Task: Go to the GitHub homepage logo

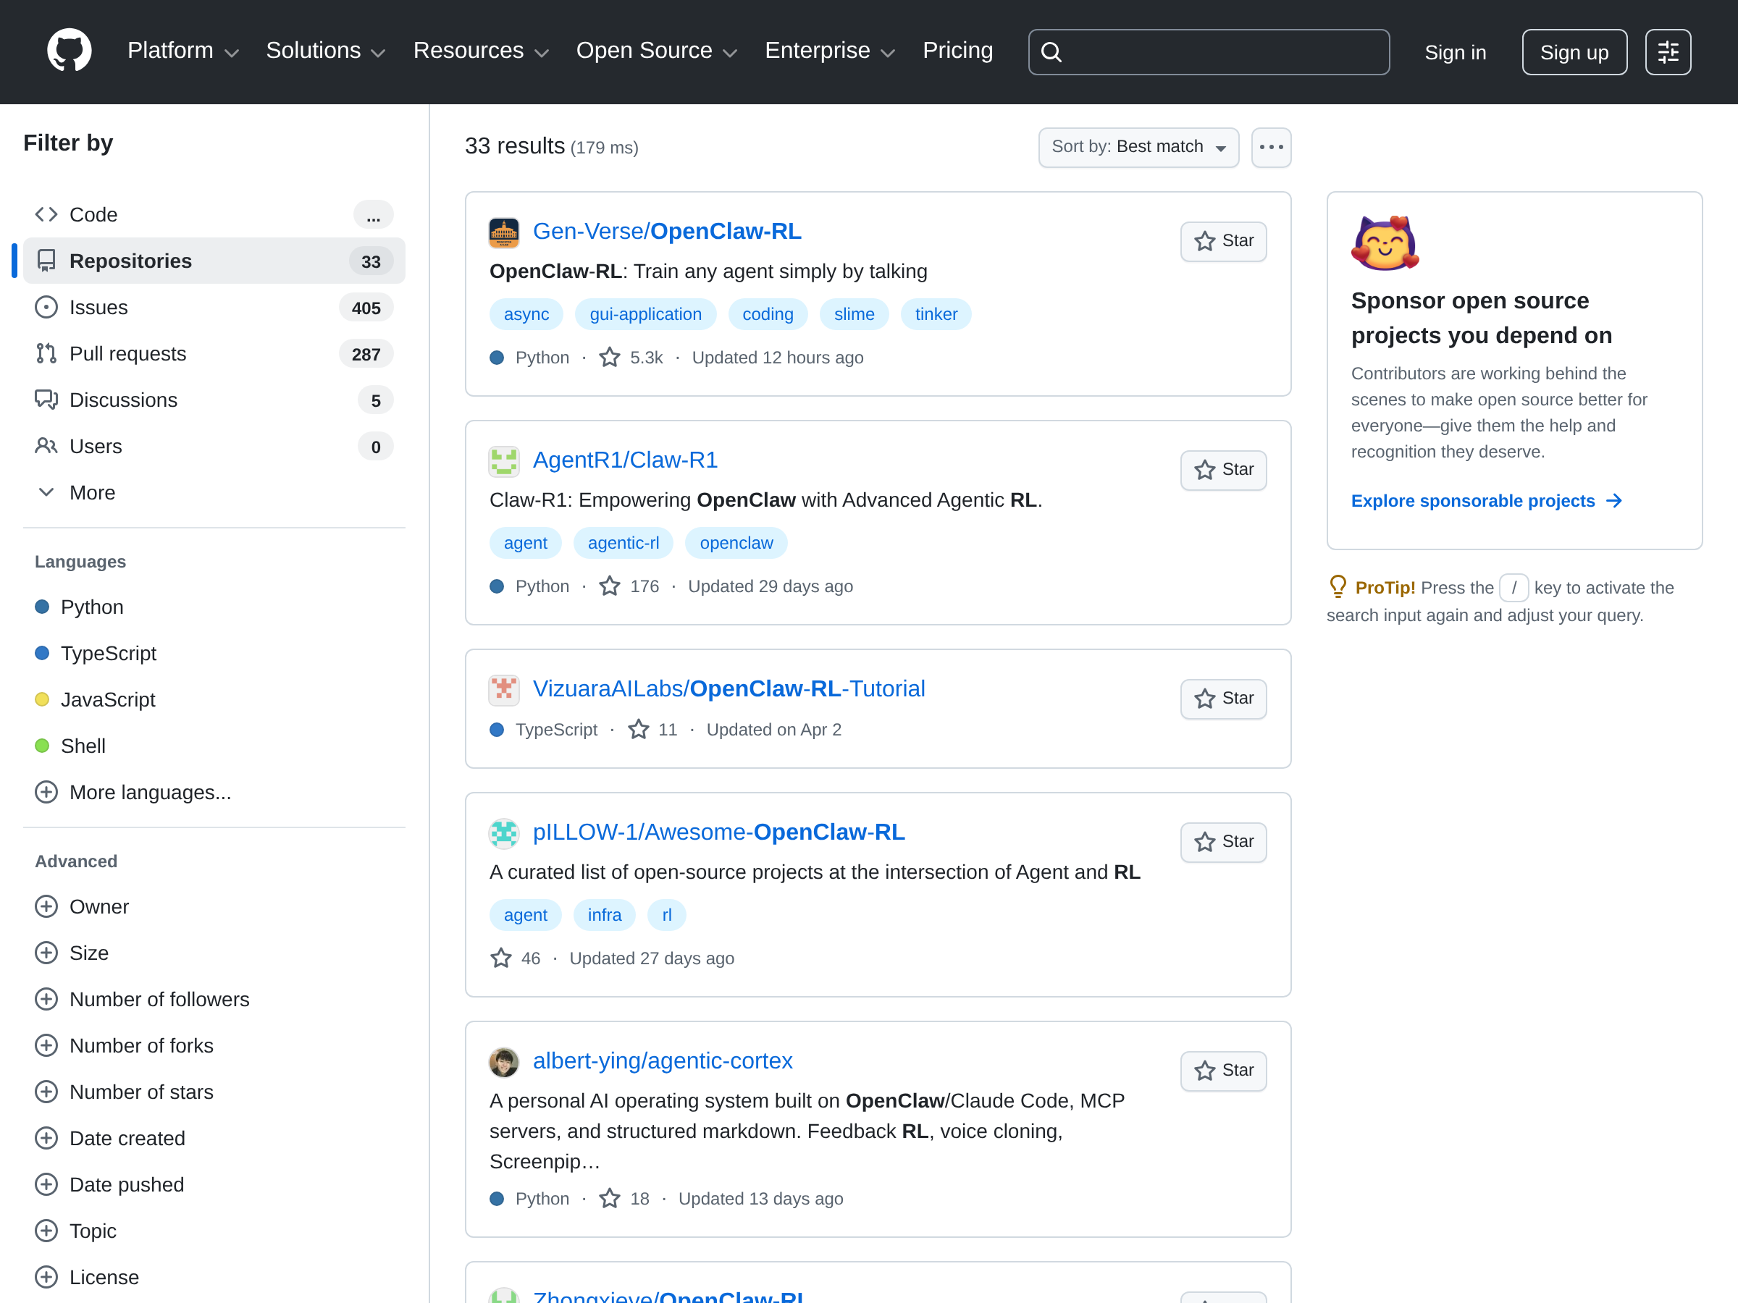Action: tap(69, 51)
